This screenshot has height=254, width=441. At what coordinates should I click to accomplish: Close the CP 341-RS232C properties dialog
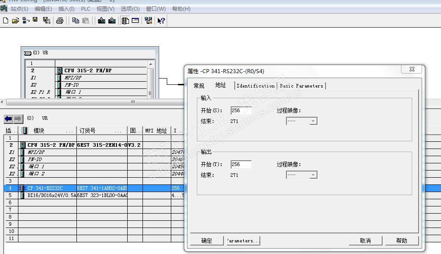412,69
